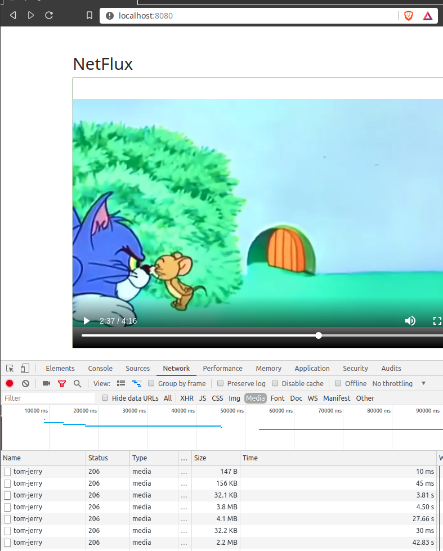Click the localhost:8080 address bar
The width and height of the screenshot is (443, 551).
[x=249, y=16]
